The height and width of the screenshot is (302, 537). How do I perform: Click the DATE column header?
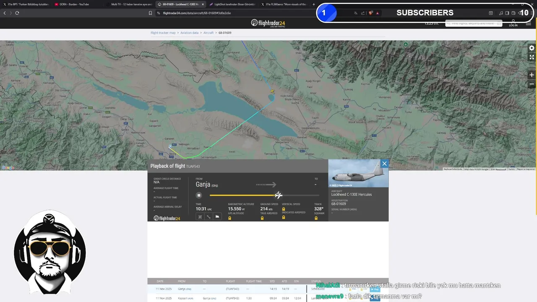pos(160,281)
